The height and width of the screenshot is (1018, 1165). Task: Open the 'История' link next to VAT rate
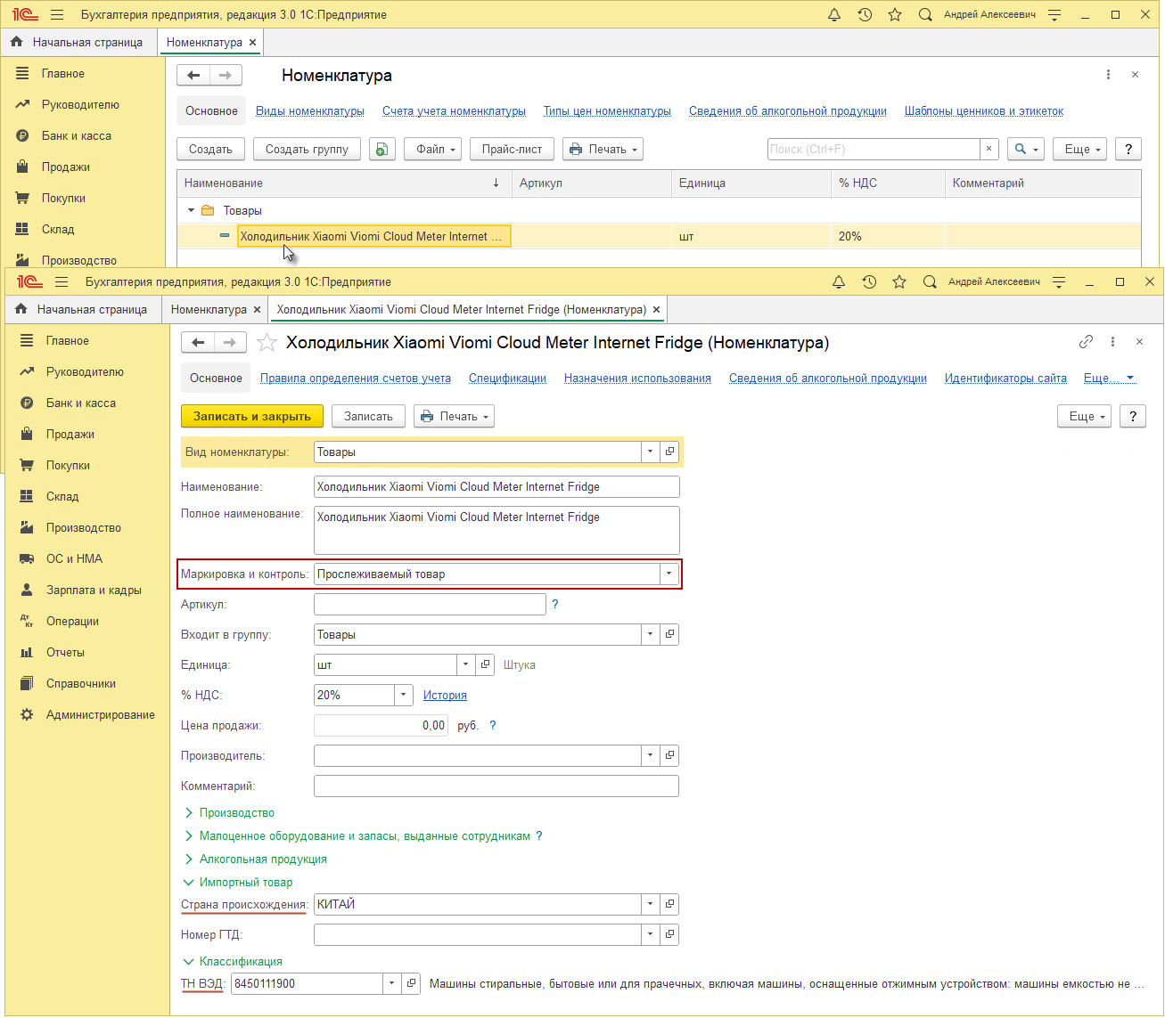pos(445,696)
